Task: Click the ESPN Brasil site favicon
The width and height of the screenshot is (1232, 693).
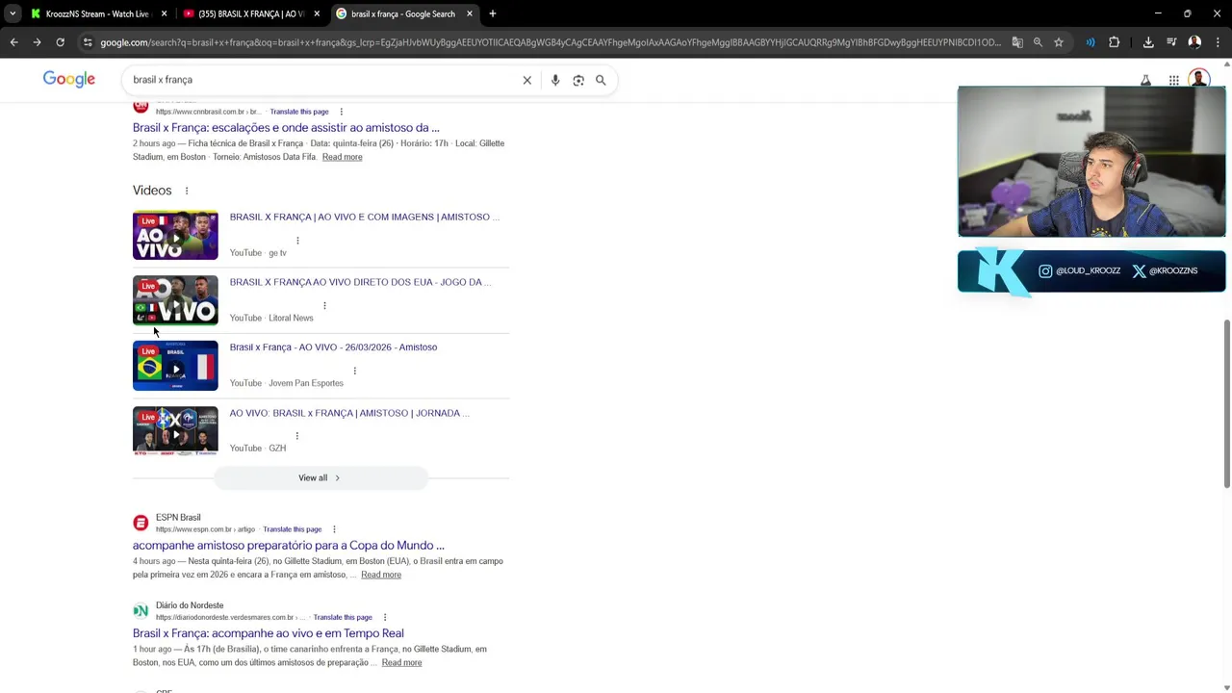Action: coord(141,523)
